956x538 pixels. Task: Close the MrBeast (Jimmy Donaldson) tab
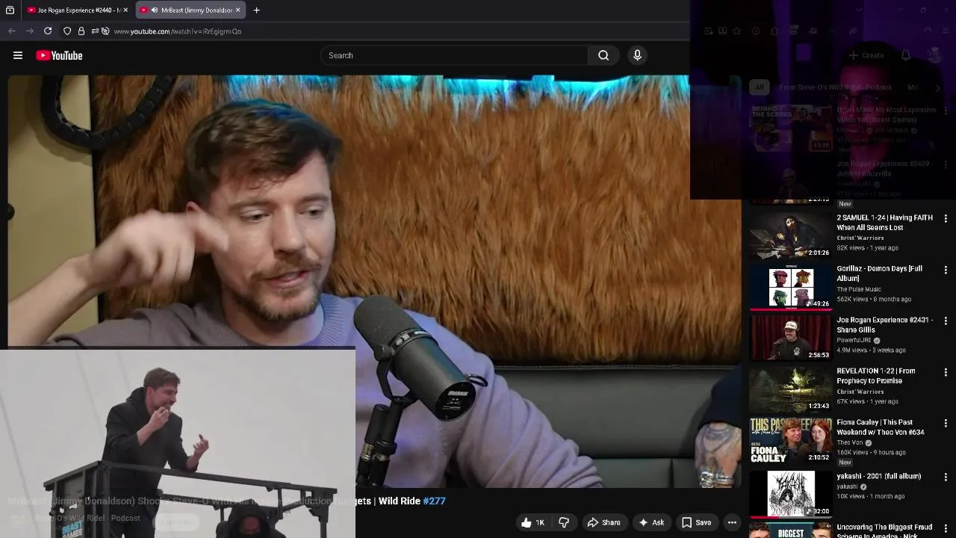(238, 10)
